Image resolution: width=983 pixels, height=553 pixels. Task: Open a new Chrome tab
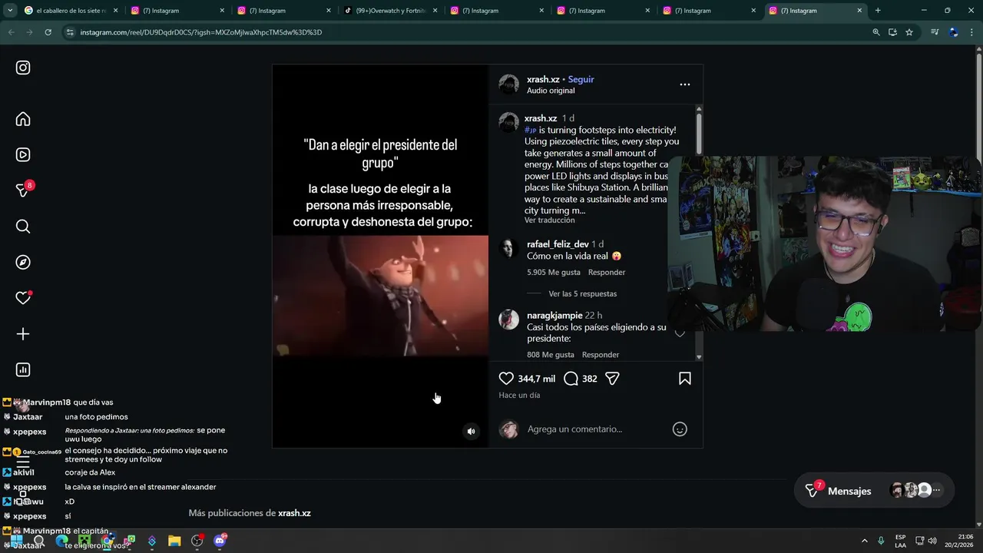pos(878,11)
